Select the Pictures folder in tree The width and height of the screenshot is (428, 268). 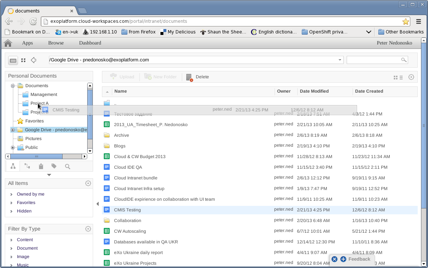33,139
